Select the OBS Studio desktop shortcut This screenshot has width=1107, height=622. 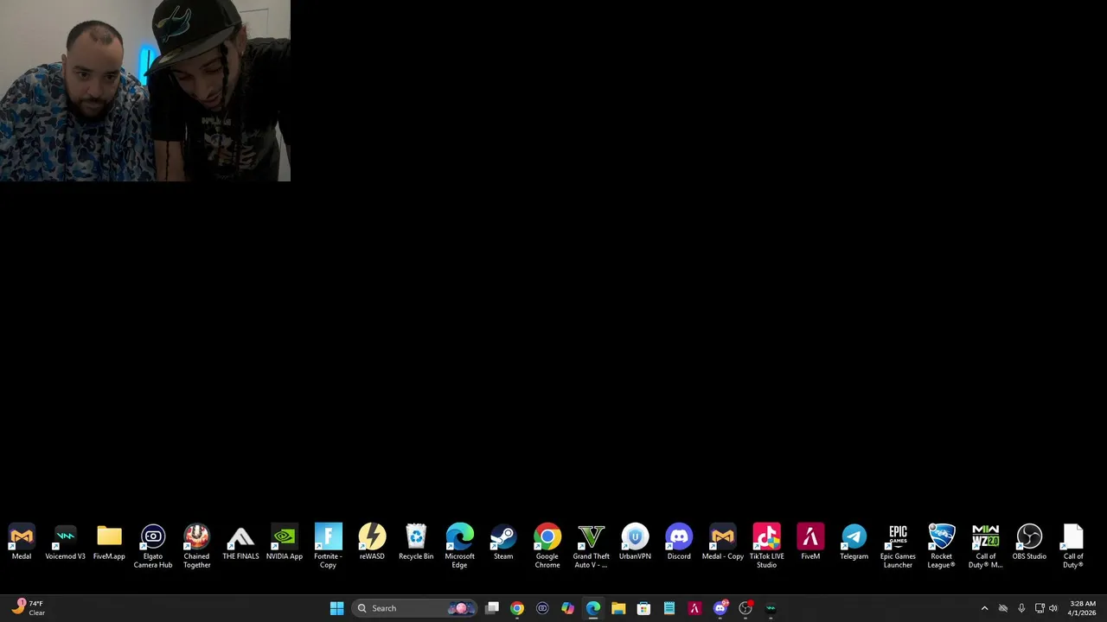(x=1029, y=543)
